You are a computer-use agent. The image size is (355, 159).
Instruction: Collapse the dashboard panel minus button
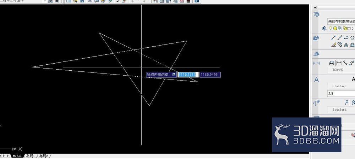pyautogui.click(x=315, y=7)
